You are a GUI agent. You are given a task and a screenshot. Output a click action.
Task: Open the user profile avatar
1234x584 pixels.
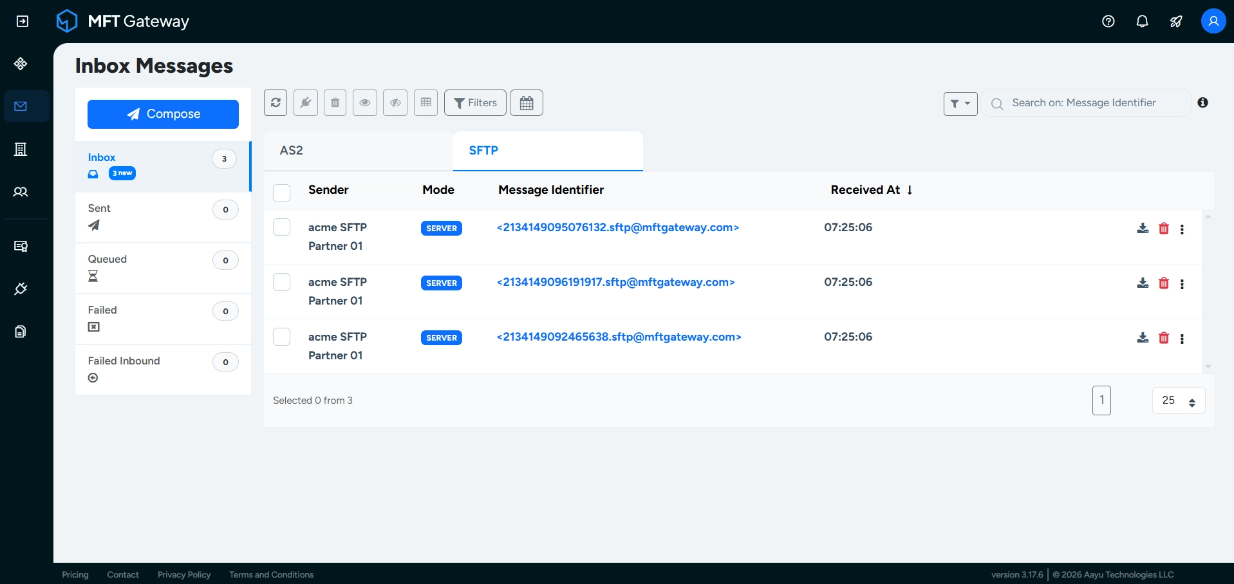click(x=1213, y=21)
